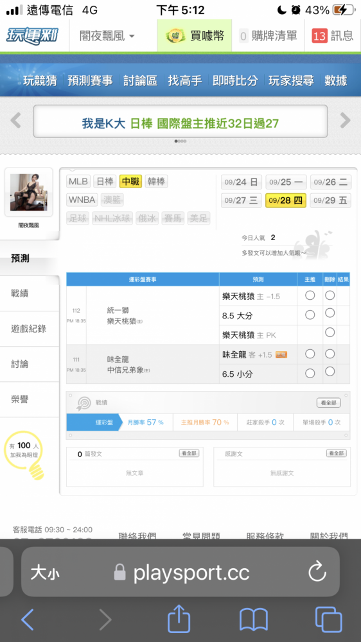Select the 09/29 五 date button
Image resolution: width=361 pixels, height=642 pixels.
pos(331,200)
